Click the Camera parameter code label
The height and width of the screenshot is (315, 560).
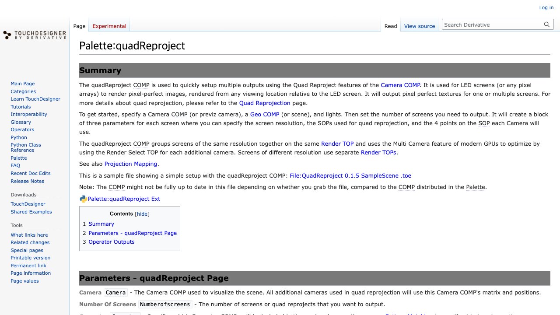tap(116, 293)
